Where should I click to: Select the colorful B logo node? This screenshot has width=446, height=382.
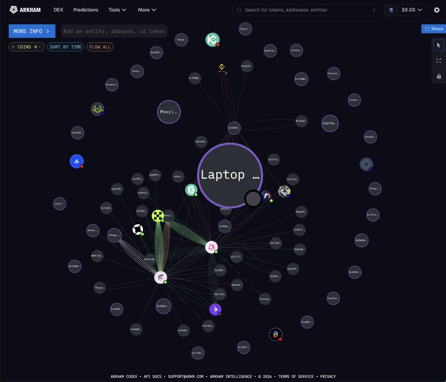tap(275, 334)
